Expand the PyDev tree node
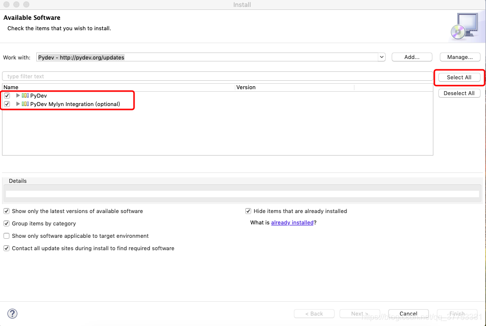Viewport: 486px width, 326px height. pyautogui.click(x=18, y=96)
